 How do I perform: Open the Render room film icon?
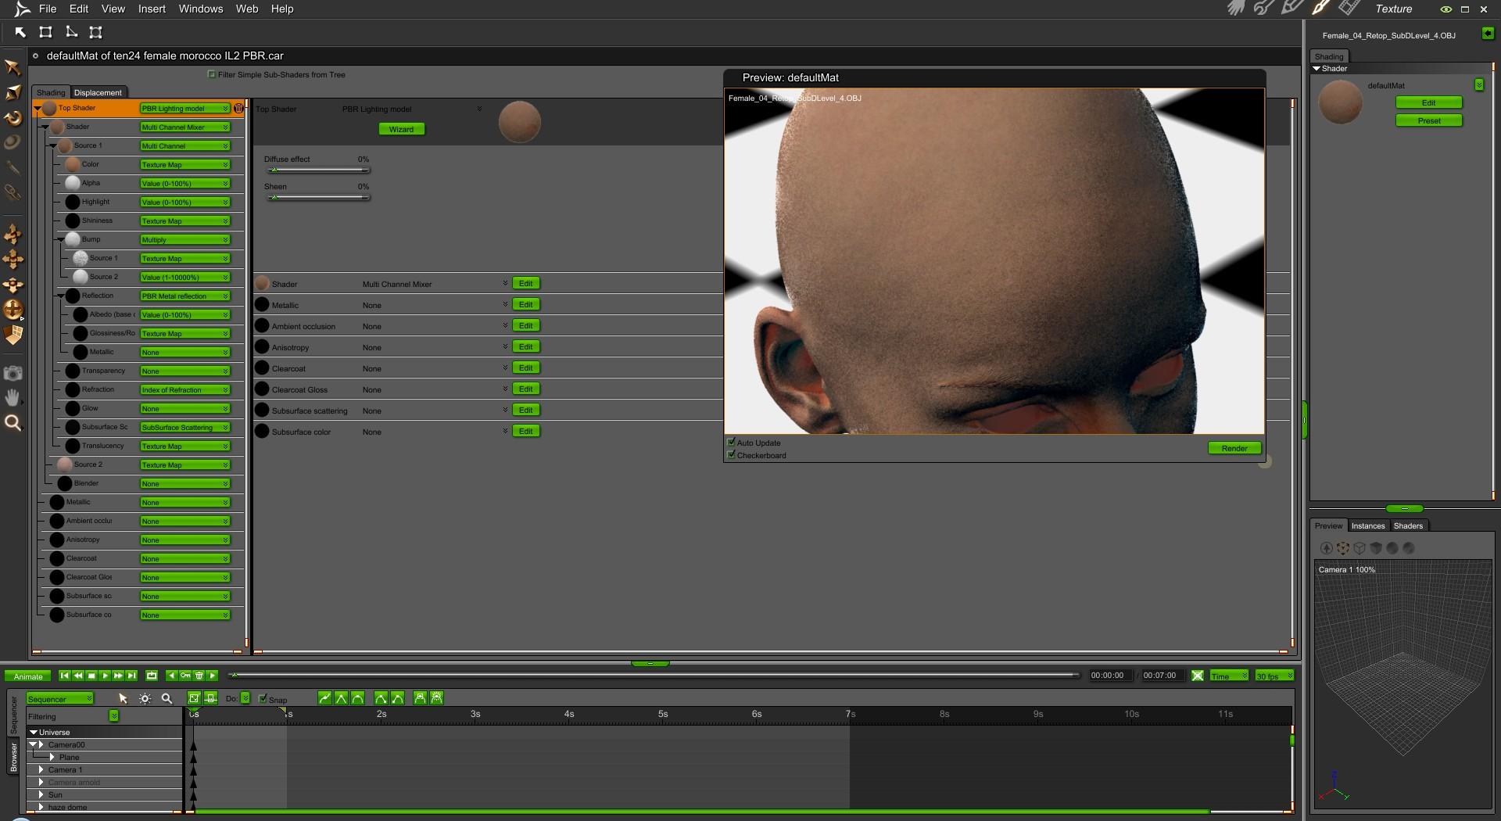[x=1349, y=9]
